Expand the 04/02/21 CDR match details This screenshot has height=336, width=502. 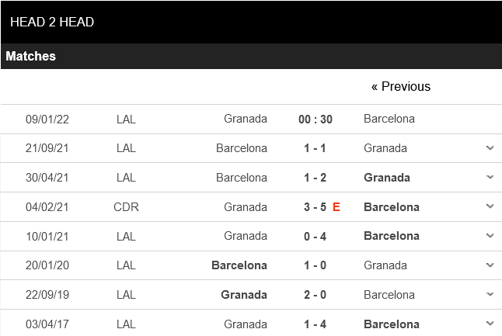pos(490,206)
